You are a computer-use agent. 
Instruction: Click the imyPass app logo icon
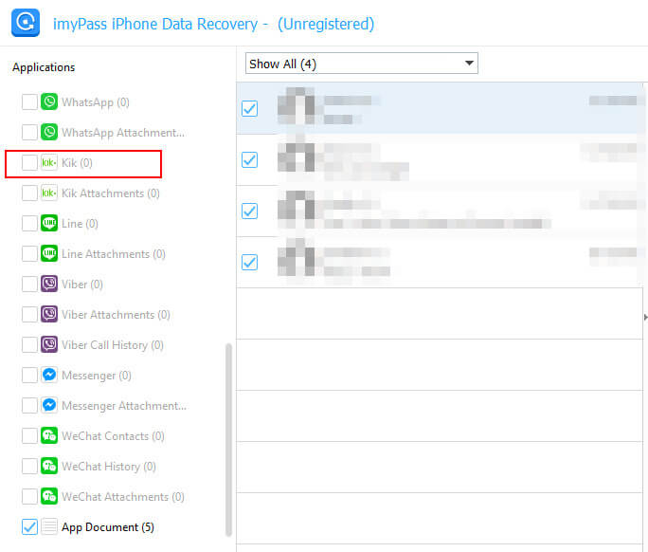point(26,23)
